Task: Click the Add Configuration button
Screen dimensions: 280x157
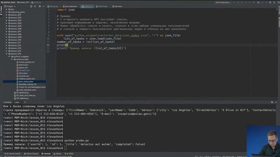Action: [223, 2]
